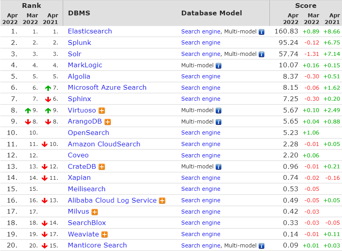Click the orange plus icon next to Virtuoso

[102, 111]
